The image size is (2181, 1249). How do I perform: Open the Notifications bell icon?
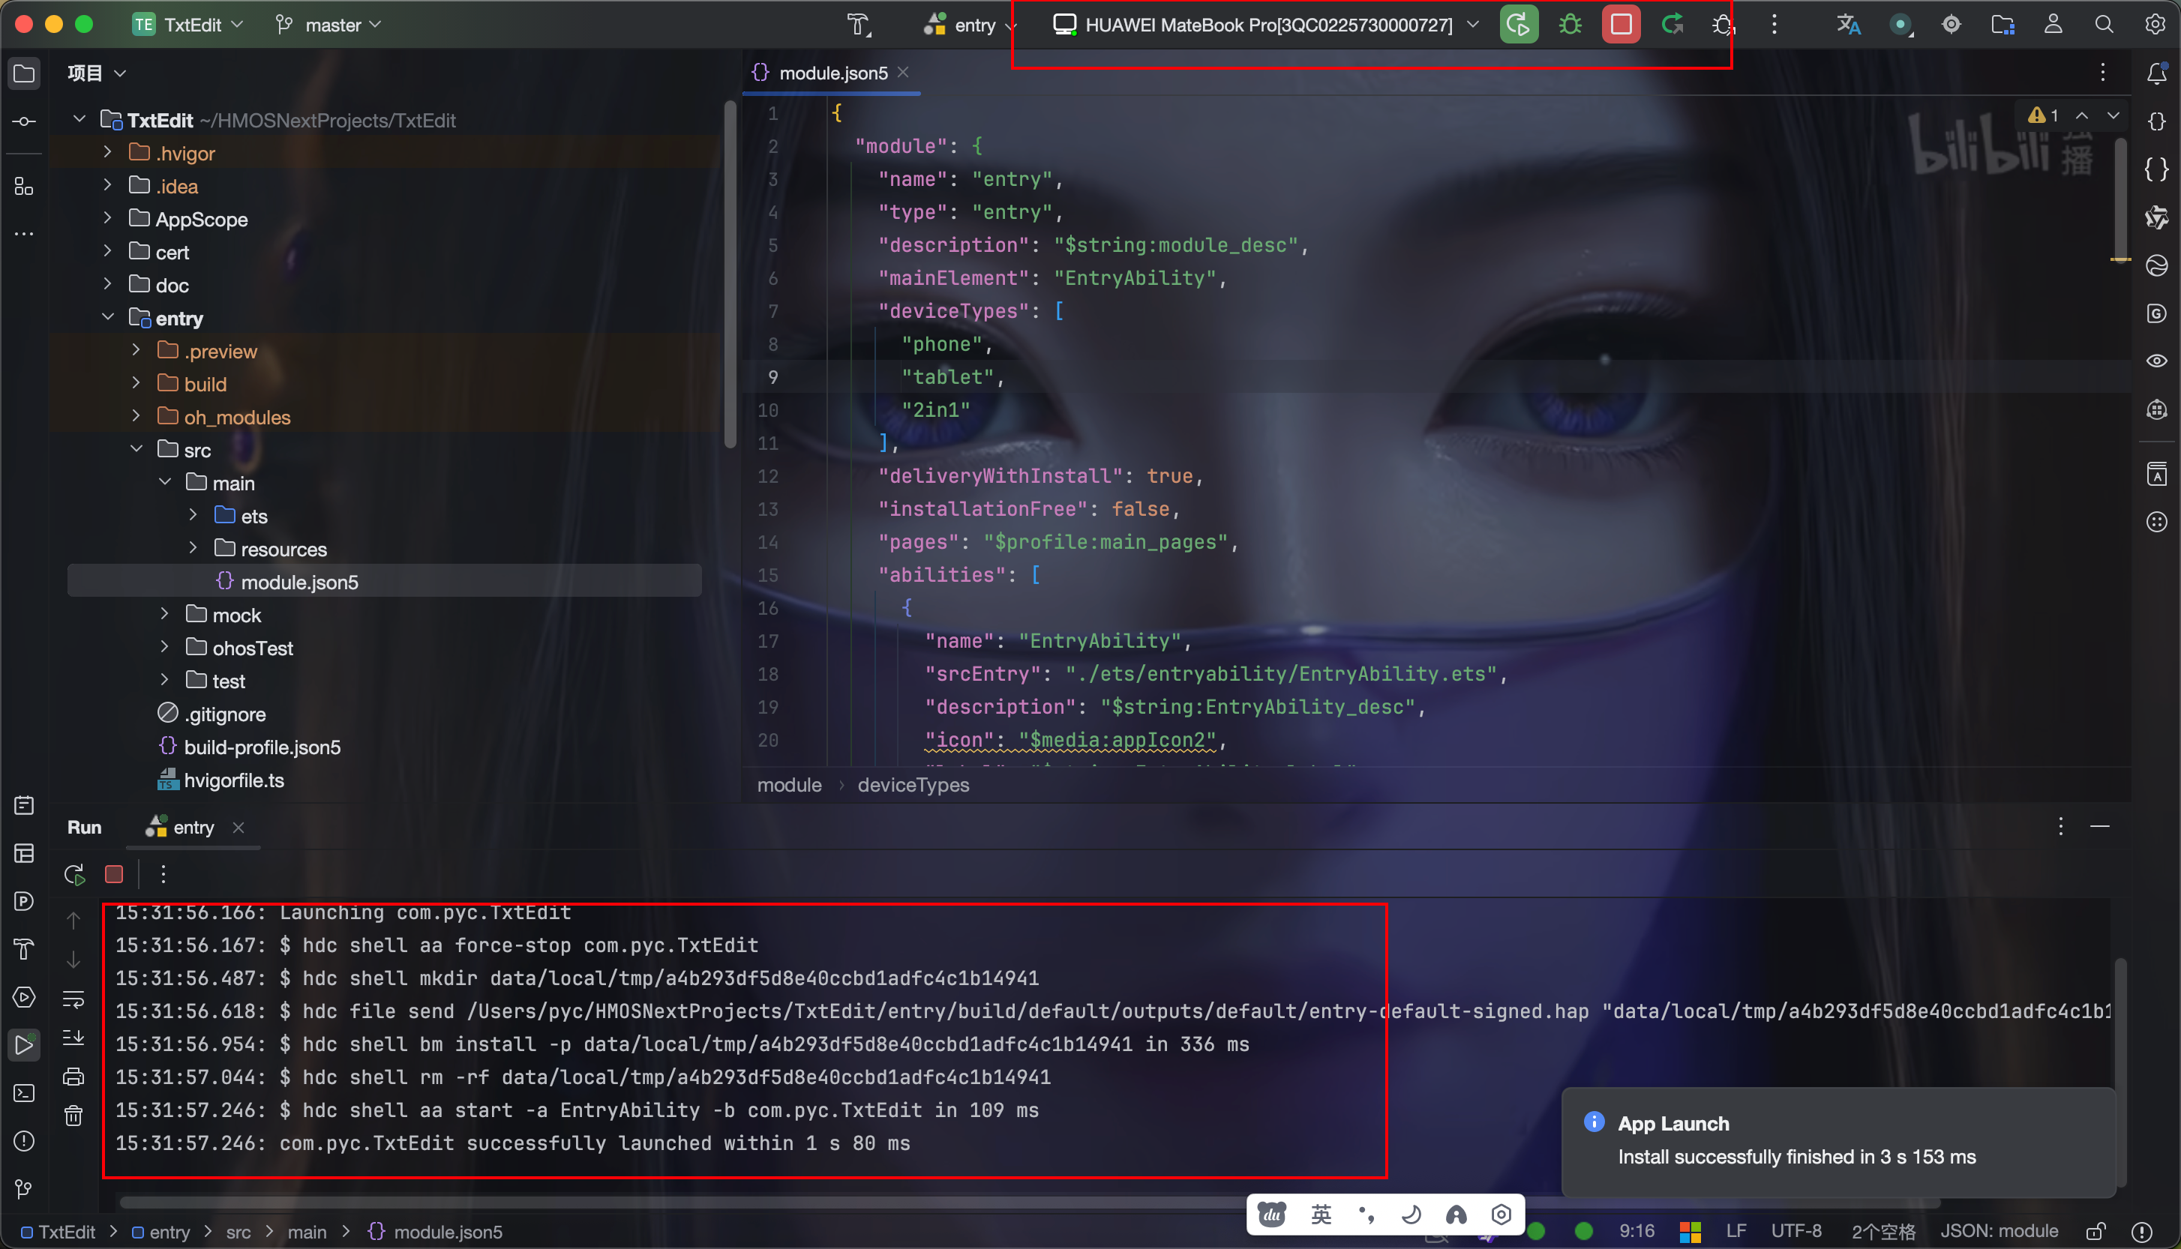[2156, 73]
